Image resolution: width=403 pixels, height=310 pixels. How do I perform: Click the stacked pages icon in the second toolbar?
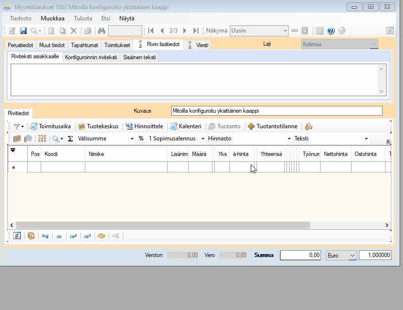point(28,138)
